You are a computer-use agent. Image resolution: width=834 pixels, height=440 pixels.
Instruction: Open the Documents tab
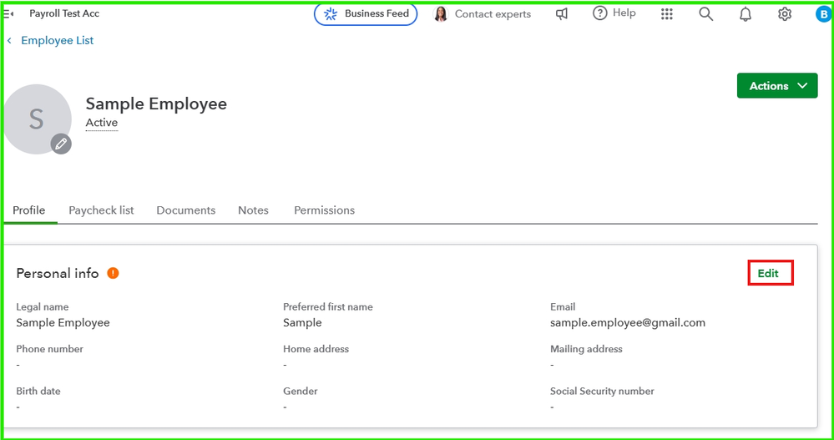185,210
